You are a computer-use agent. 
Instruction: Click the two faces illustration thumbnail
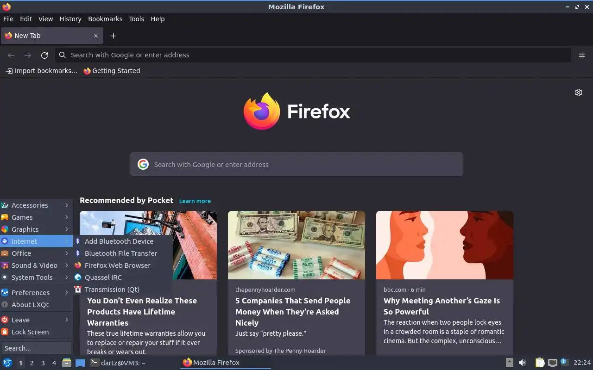pyautogui.click(x=445, y=245)
